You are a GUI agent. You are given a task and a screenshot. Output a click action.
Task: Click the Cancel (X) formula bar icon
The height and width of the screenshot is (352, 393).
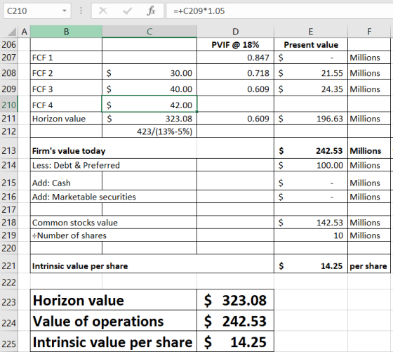click(x=103, y=11)
